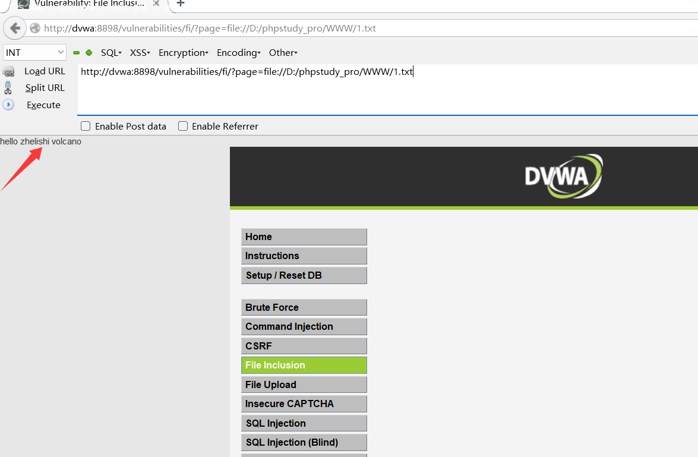This screenshot has width=698, height=457.
Task: Go to Home in DVWA menu
Action: [304, 237]
